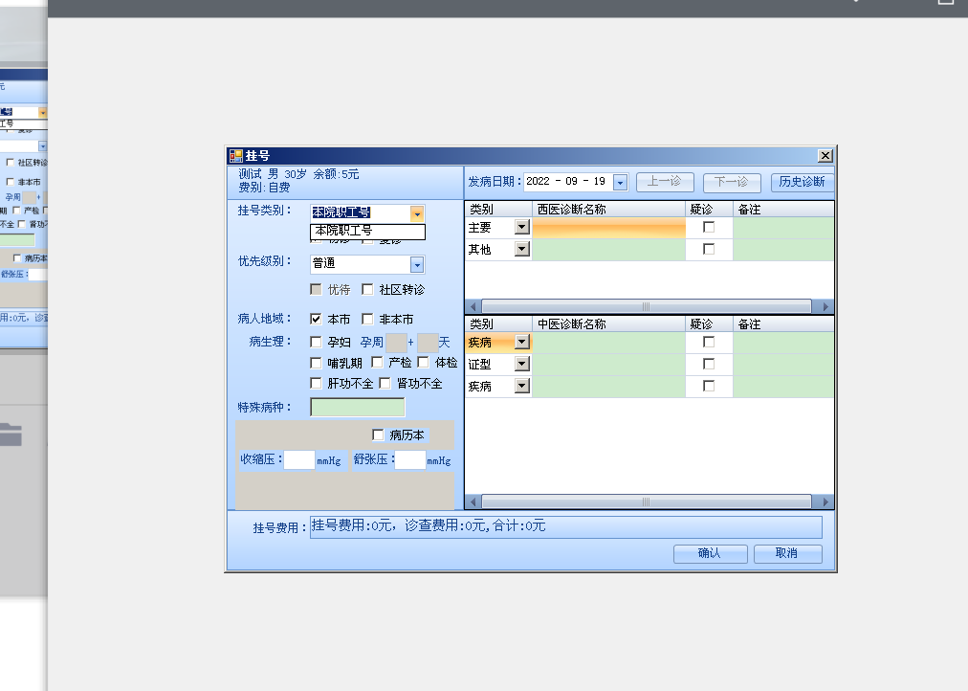
Task: Click left arrow of 西医 table scrollbar
Action: coord(473,307)
